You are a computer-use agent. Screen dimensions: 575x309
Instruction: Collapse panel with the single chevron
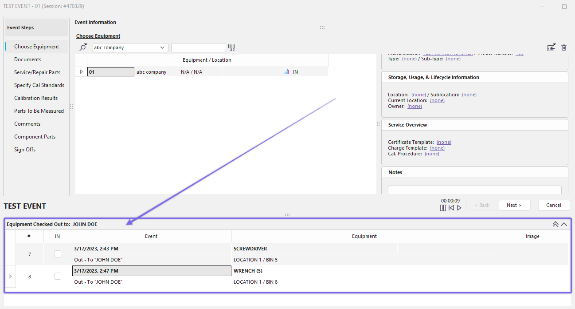point(564,224)
